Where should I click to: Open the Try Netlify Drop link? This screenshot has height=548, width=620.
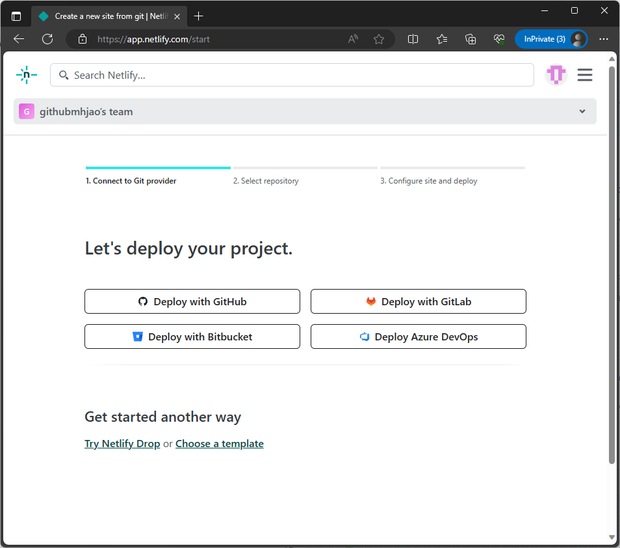pyautogui.click(x=122, y=443)
